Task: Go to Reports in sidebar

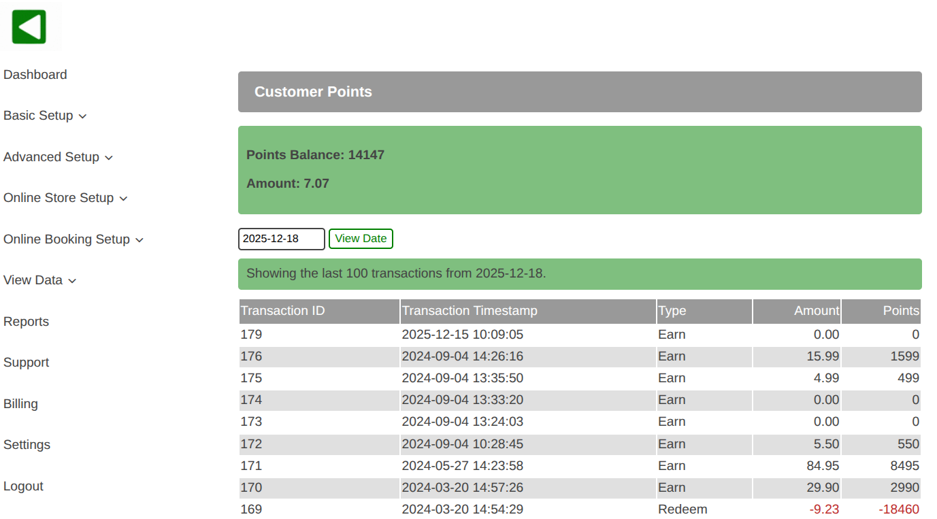Action: [26, 322]
